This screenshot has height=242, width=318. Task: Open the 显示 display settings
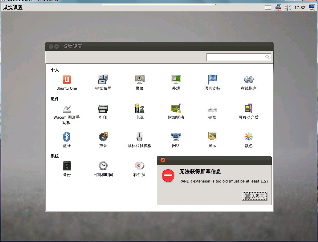(212, 140)
